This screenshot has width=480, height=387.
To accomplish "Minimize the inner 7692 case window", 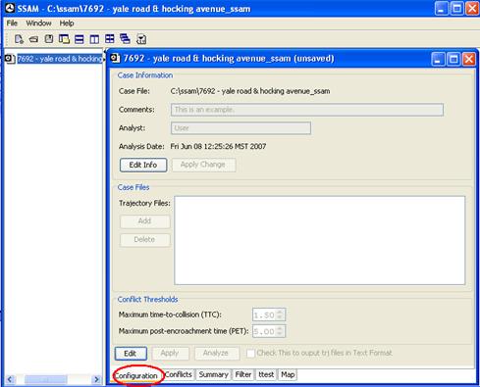I will (438, 59).
